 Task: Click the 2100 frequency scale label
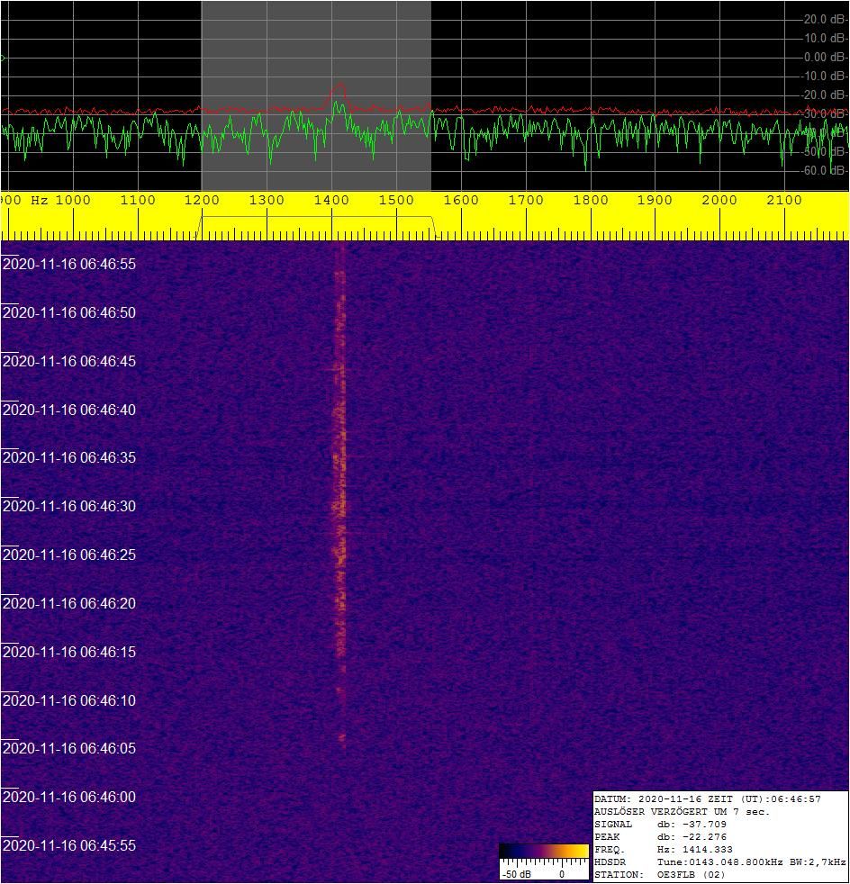pyautogui.click(x=784, y=200)
